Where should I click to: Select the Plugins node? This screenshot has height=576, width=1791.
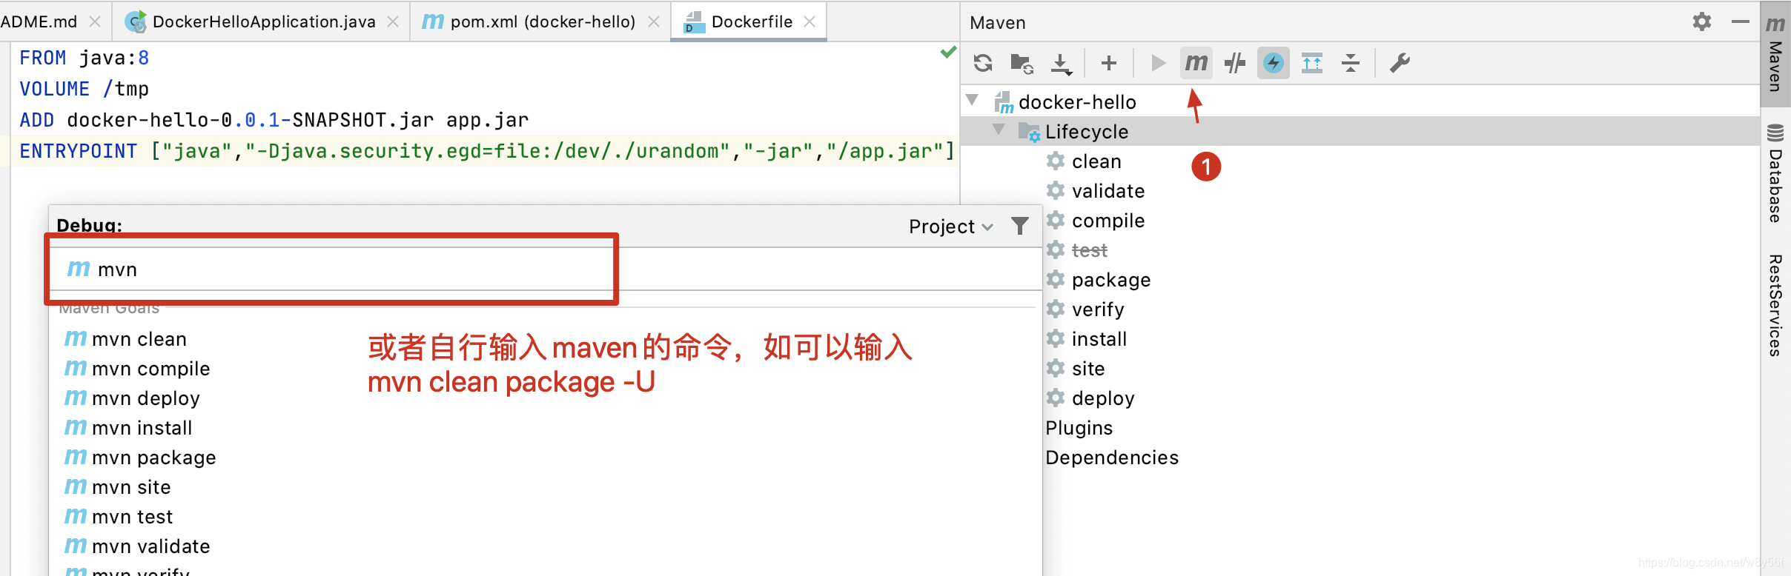pyautogui.click(x=1079, y=428)
